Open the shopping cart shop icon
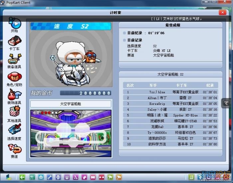Image resolution: width=233 pixels, height=183 pixels. click(x=32, y=177)
